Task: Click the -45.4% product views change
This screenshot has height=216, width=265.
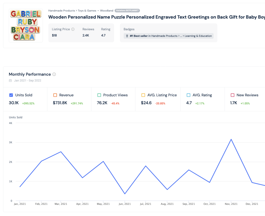Action: click(115, 103)
